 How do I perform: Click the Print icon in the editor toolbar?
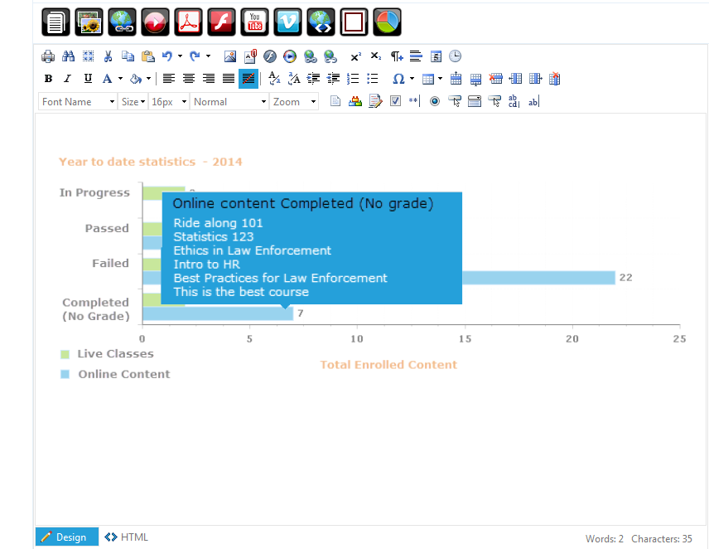pyautogui.click(x=48, y=56)
